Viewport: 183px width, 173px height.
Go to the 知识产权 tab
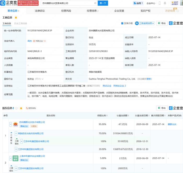[x=146, y=11]
